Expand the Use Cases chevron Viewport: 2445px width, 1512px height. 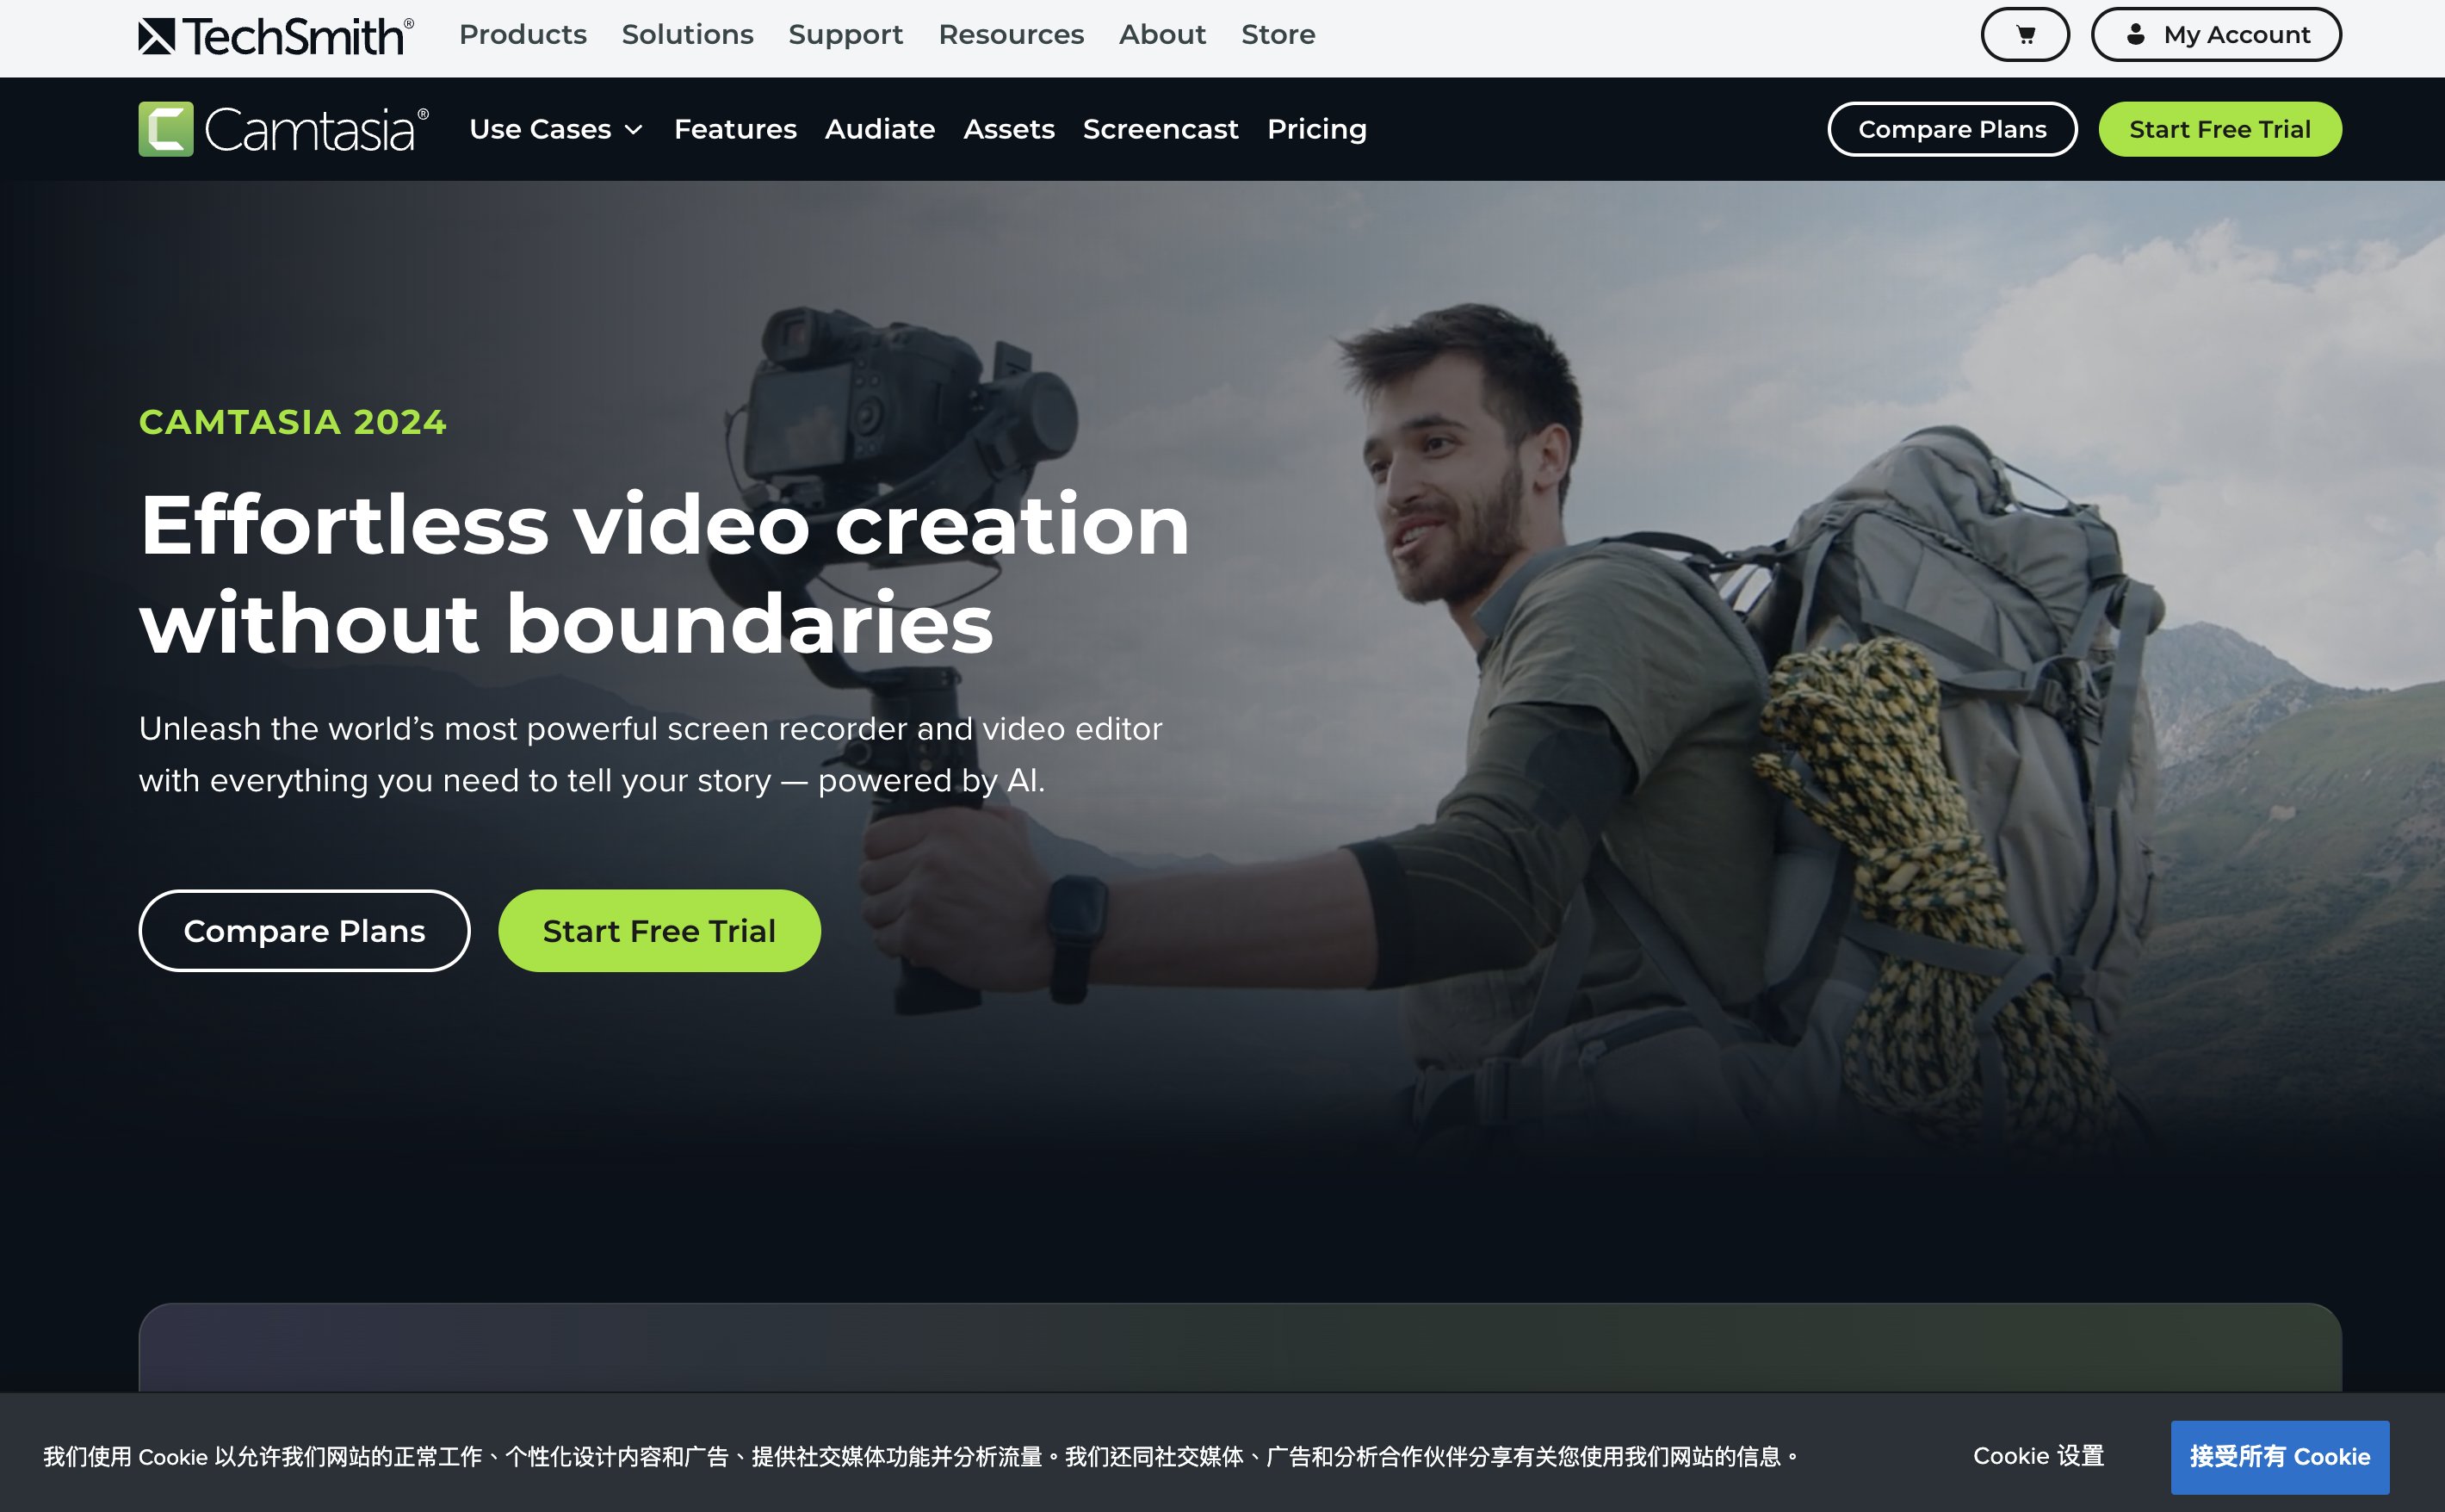pos(634,130)
